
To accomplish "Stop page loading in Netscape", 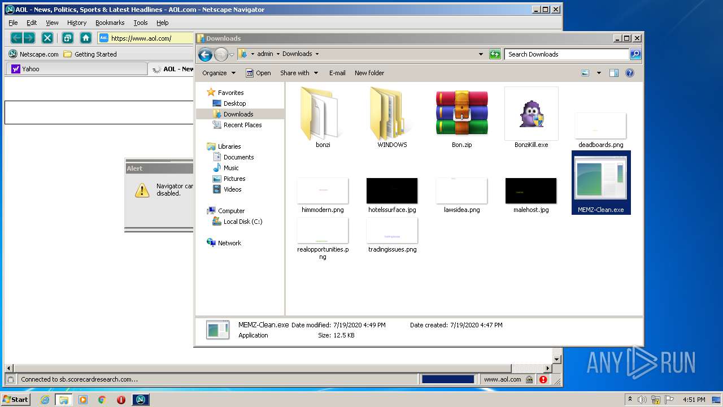I will [47, 38].
